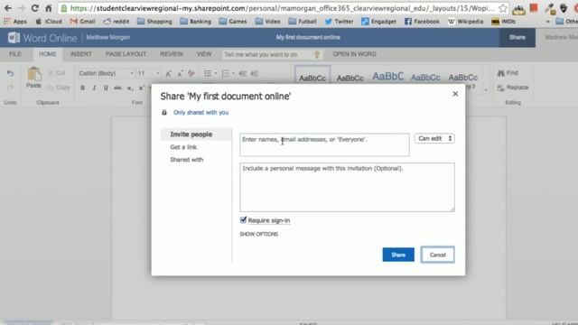Click the Copy button in Clipboard group

[59, 88]
